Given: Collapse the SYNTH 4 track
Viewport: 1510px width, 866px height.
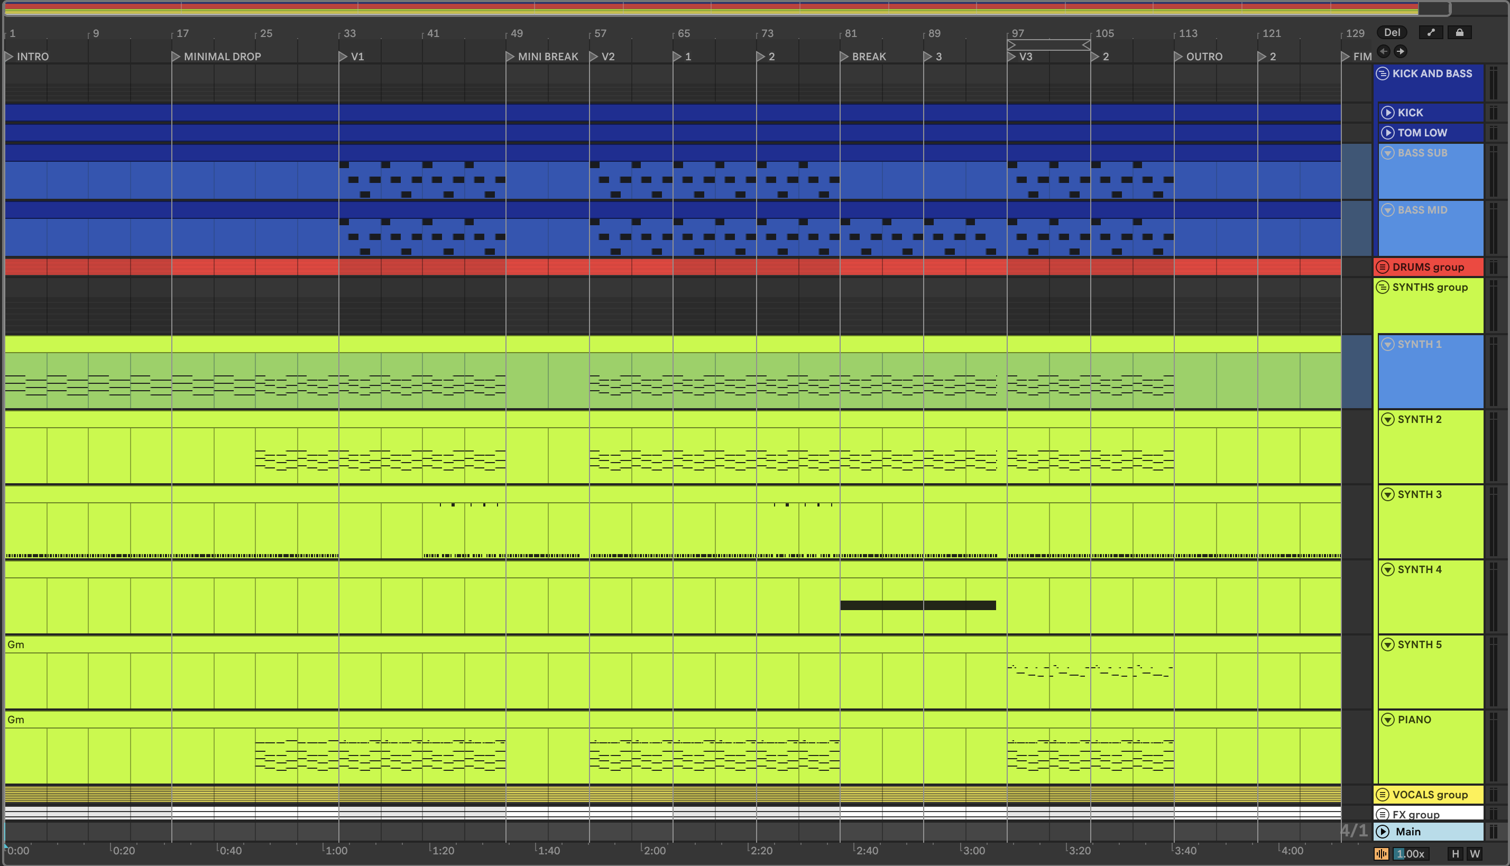Looking at the screenshot, I should [x=1387, y=569].
